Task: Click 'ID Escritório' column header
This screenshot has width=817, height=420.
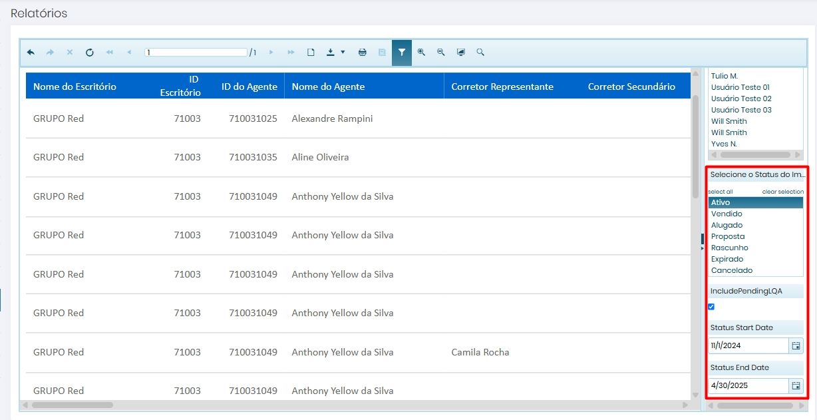Action: 180,87
